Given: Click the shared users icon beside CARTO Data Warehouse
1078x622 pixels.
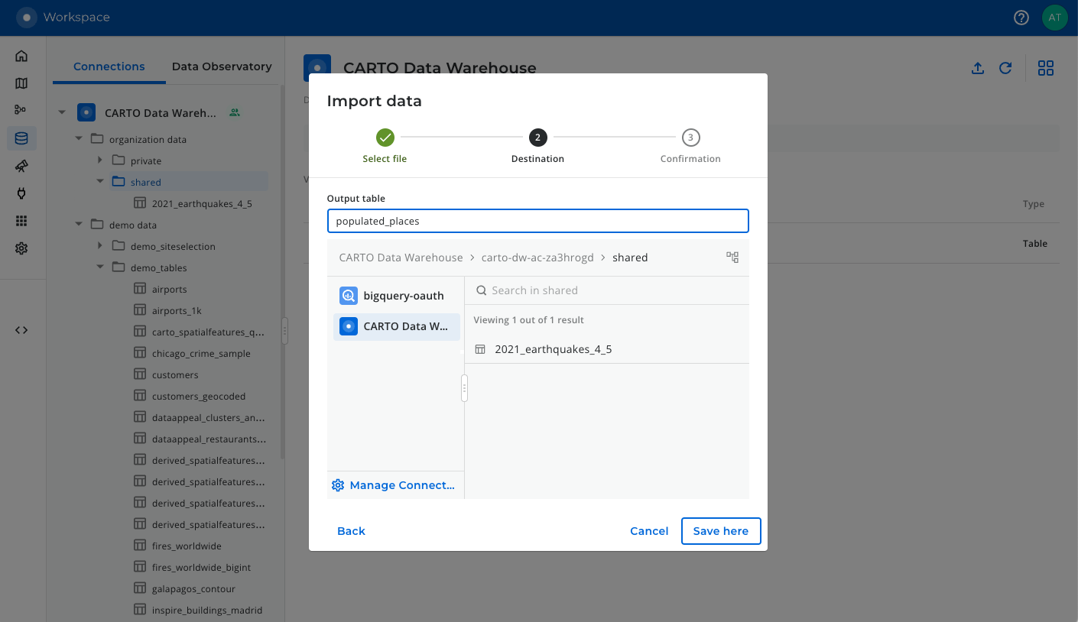Looking at the screenshot, I should click(235, 112).
